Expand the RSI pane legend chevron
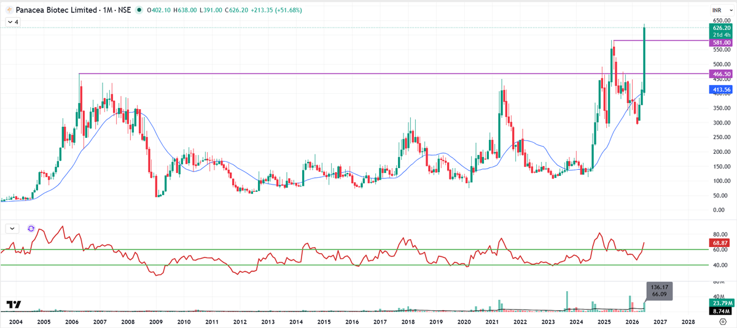 [13, 228]
